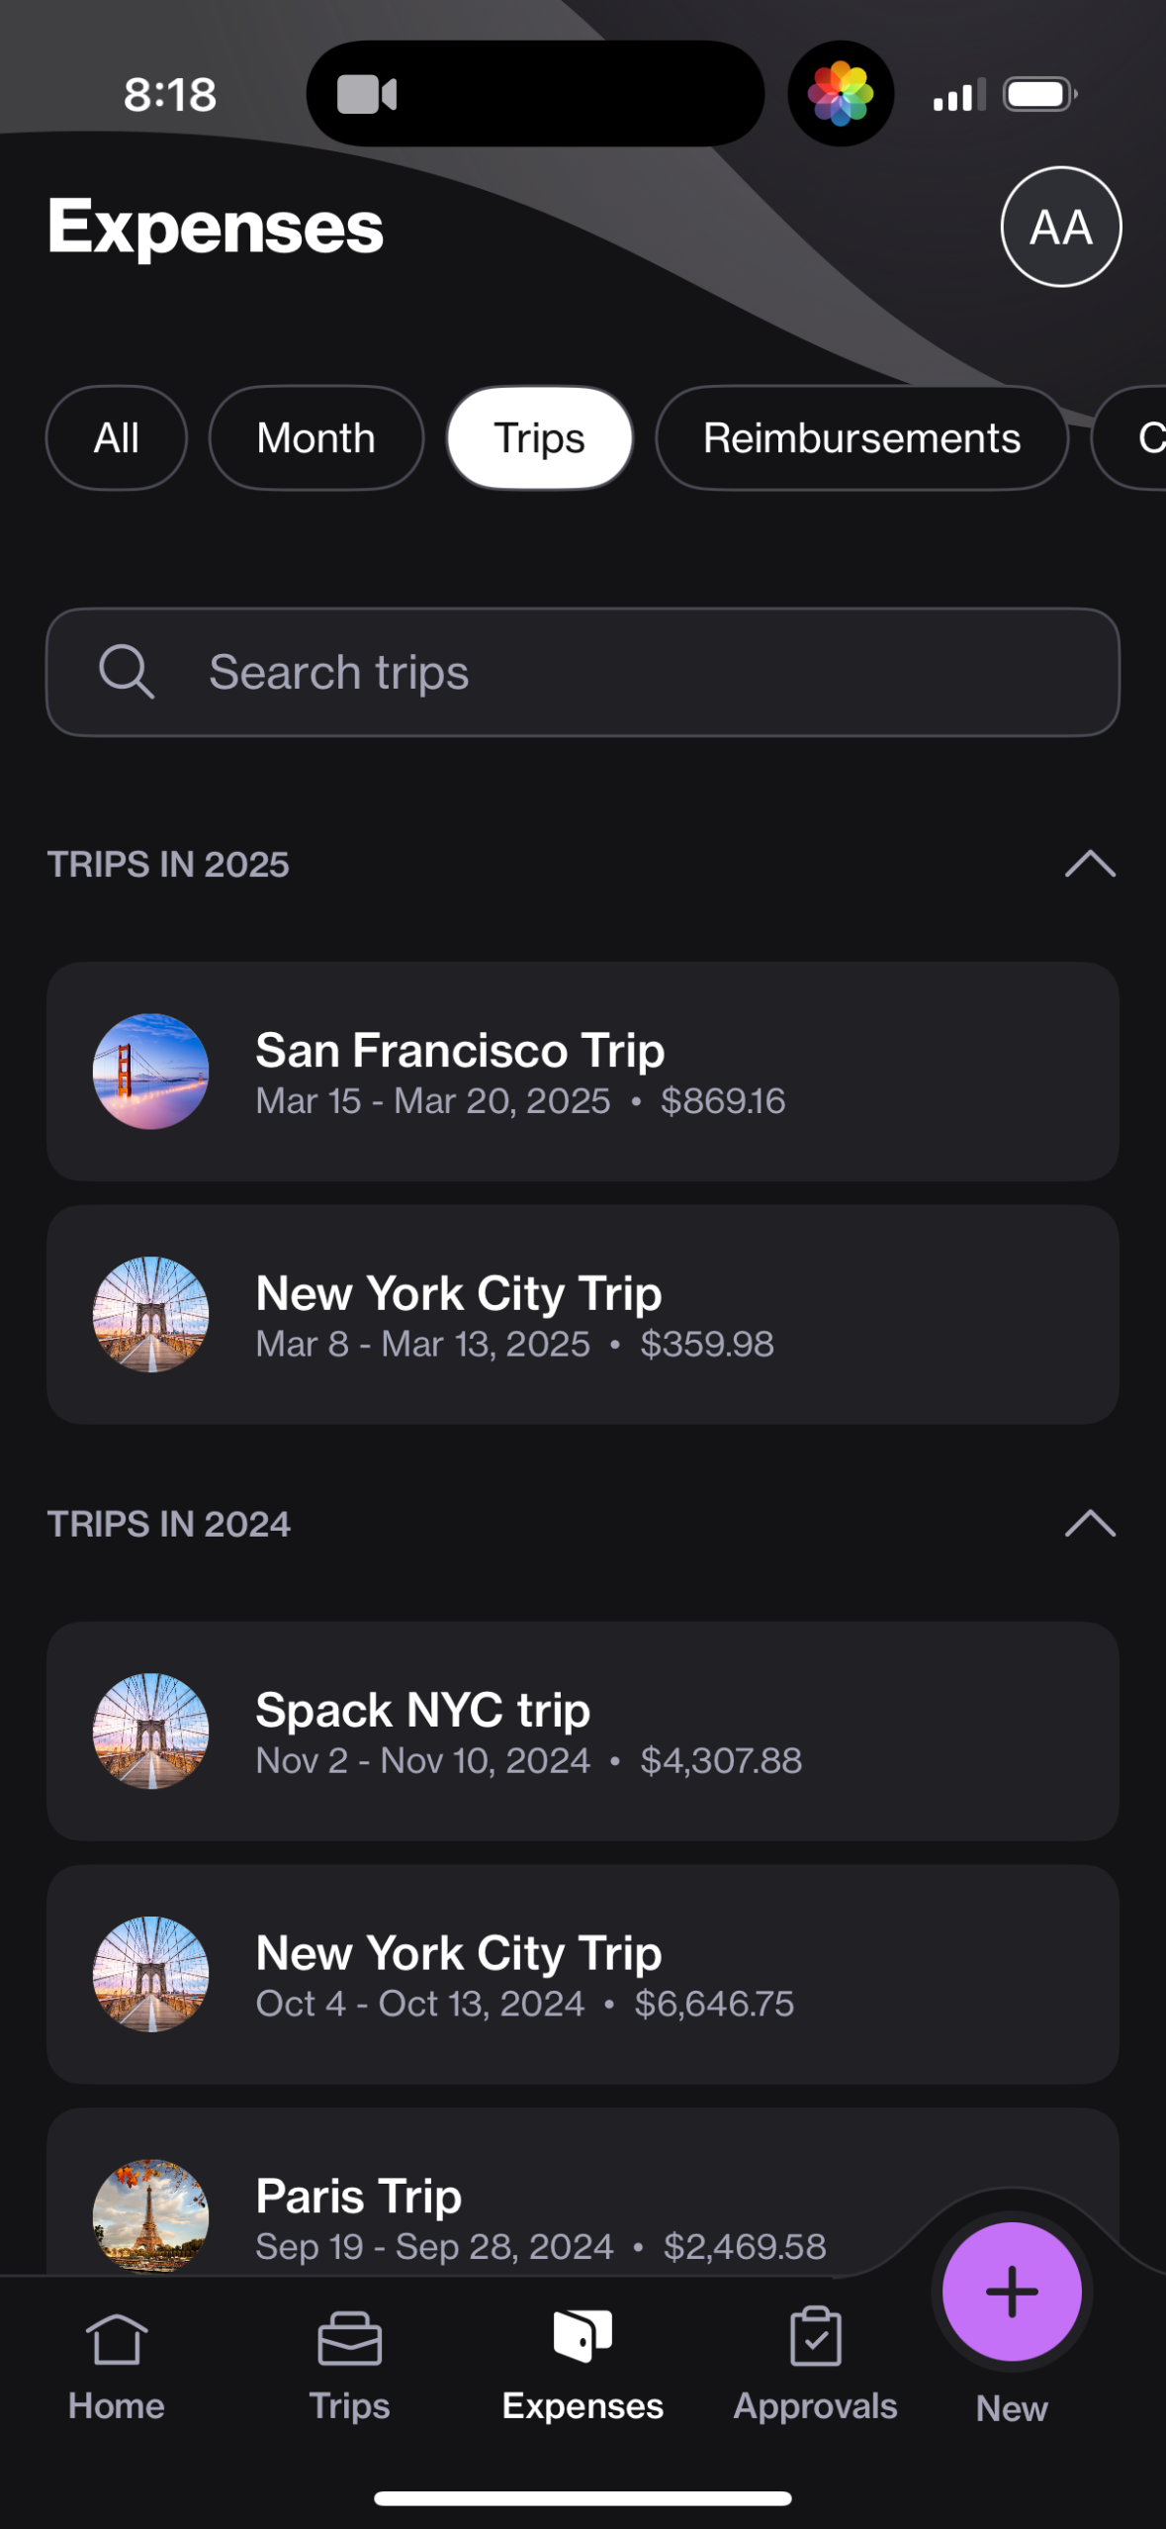Open the San Francisco Trip entry
This screenshot has height=2529, width=1166.
click(583, 1072)
